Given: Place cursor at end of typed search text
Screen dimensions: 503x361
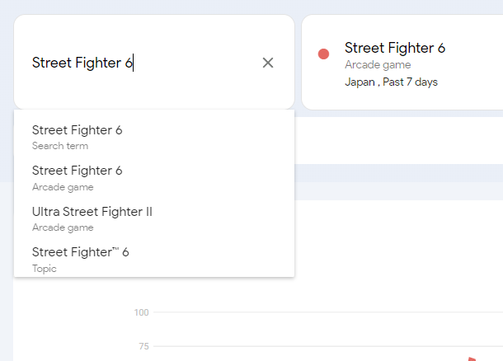Looking at the screenshot, I should click(x=133, y=63).
